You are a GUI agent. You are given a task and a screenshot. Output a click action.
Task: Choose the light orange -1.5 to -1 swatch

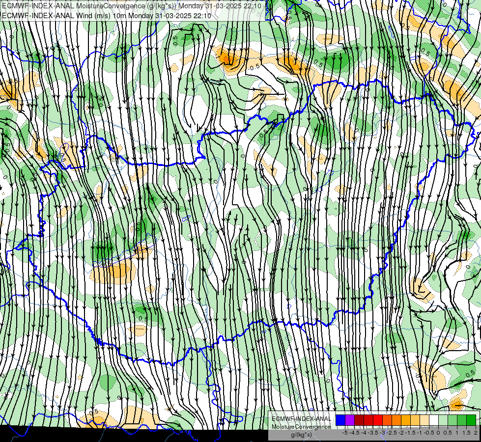(x=415, y=420)
